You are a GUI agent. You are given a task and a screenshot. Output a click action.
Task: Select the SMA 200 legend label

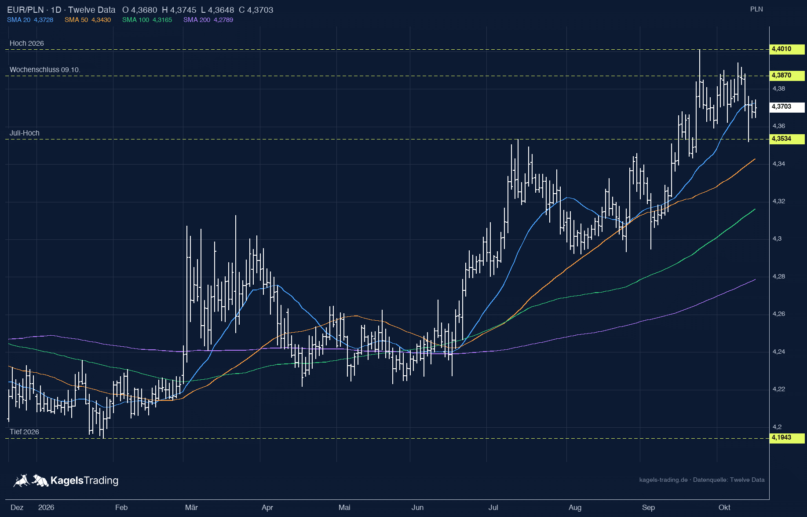(x=208, y=20)
